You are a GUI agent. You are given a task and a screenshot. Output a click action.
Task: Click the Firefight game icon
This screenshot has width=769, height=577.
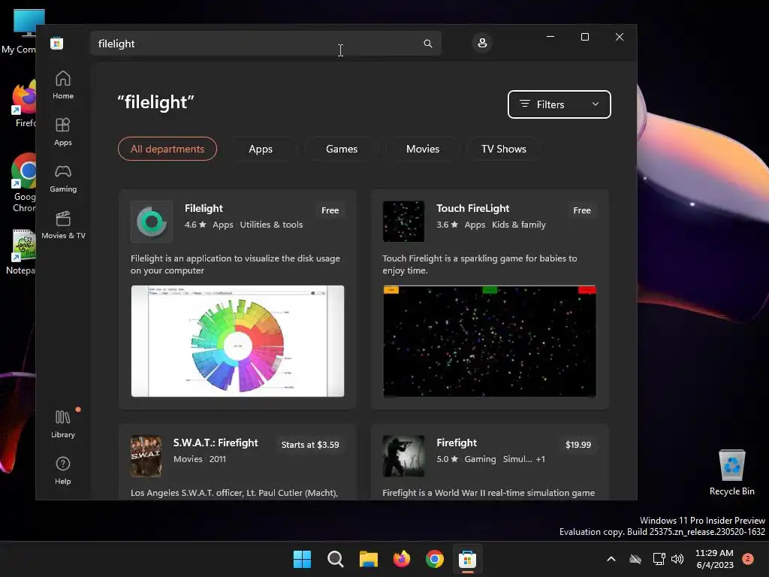[403, 456]
